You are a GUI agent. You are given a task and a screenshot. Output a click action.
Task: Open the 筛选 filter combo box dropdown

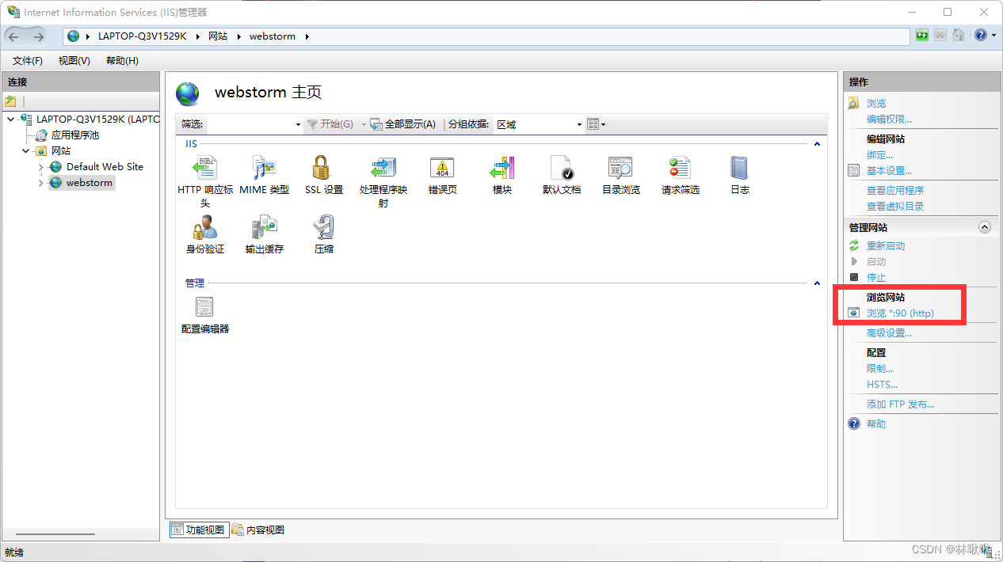[x=298, y=124]
